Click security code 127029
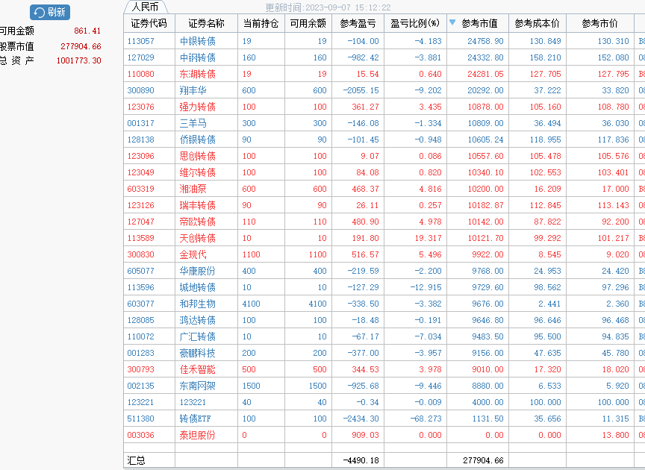This screenshot has height=470, width=645. tap(140, 57)
